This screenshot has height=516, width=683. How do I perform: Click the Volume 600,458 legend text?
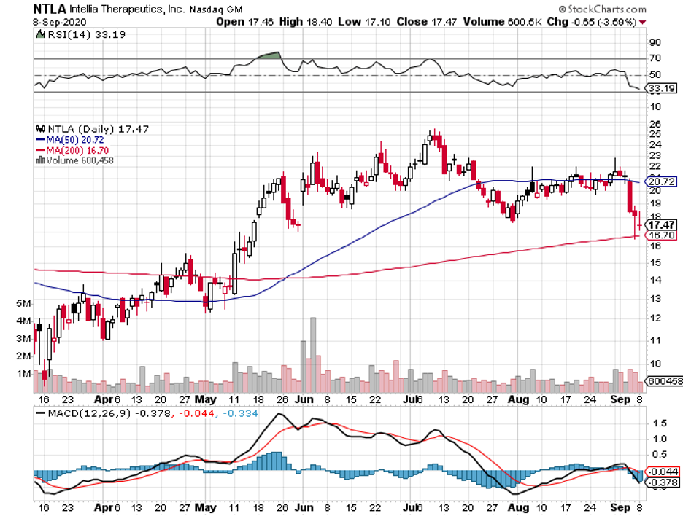80,160
